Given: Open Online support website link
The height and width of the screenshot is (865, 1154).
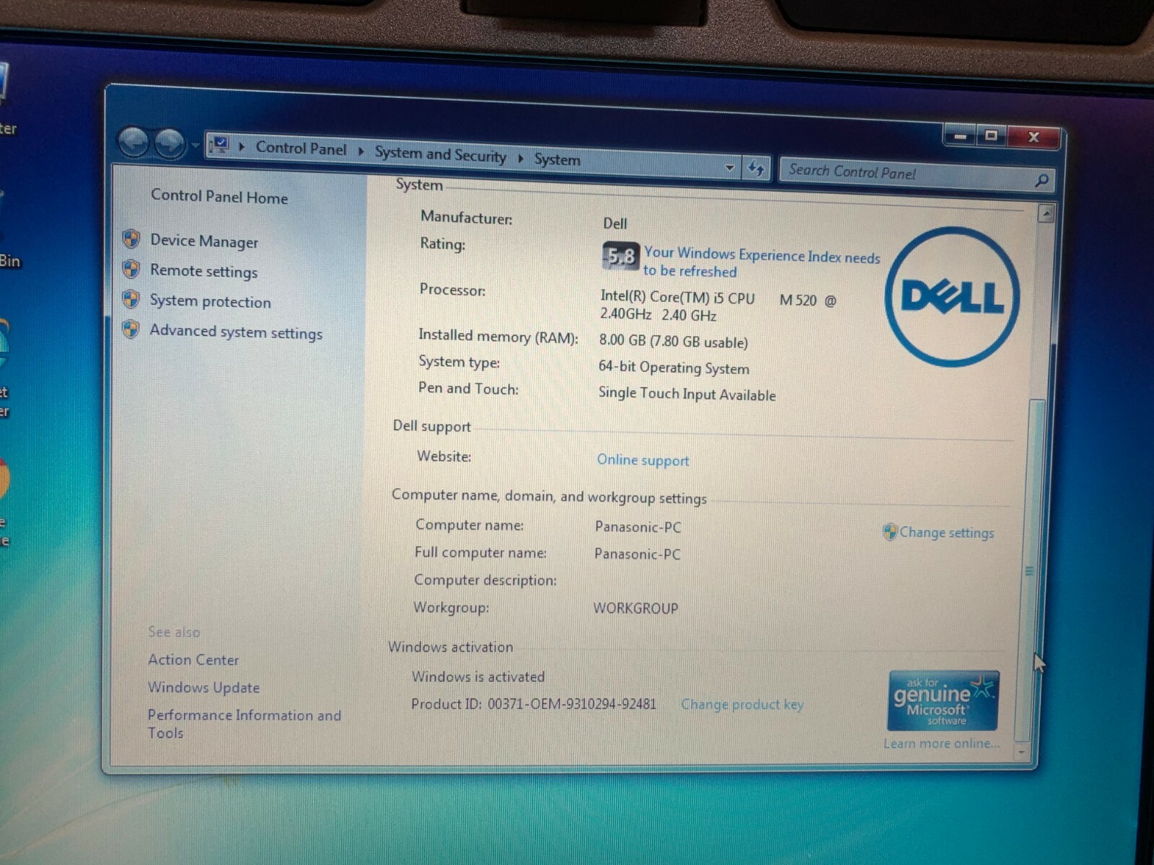Looking at the screenshot, I should pos(643,460).
